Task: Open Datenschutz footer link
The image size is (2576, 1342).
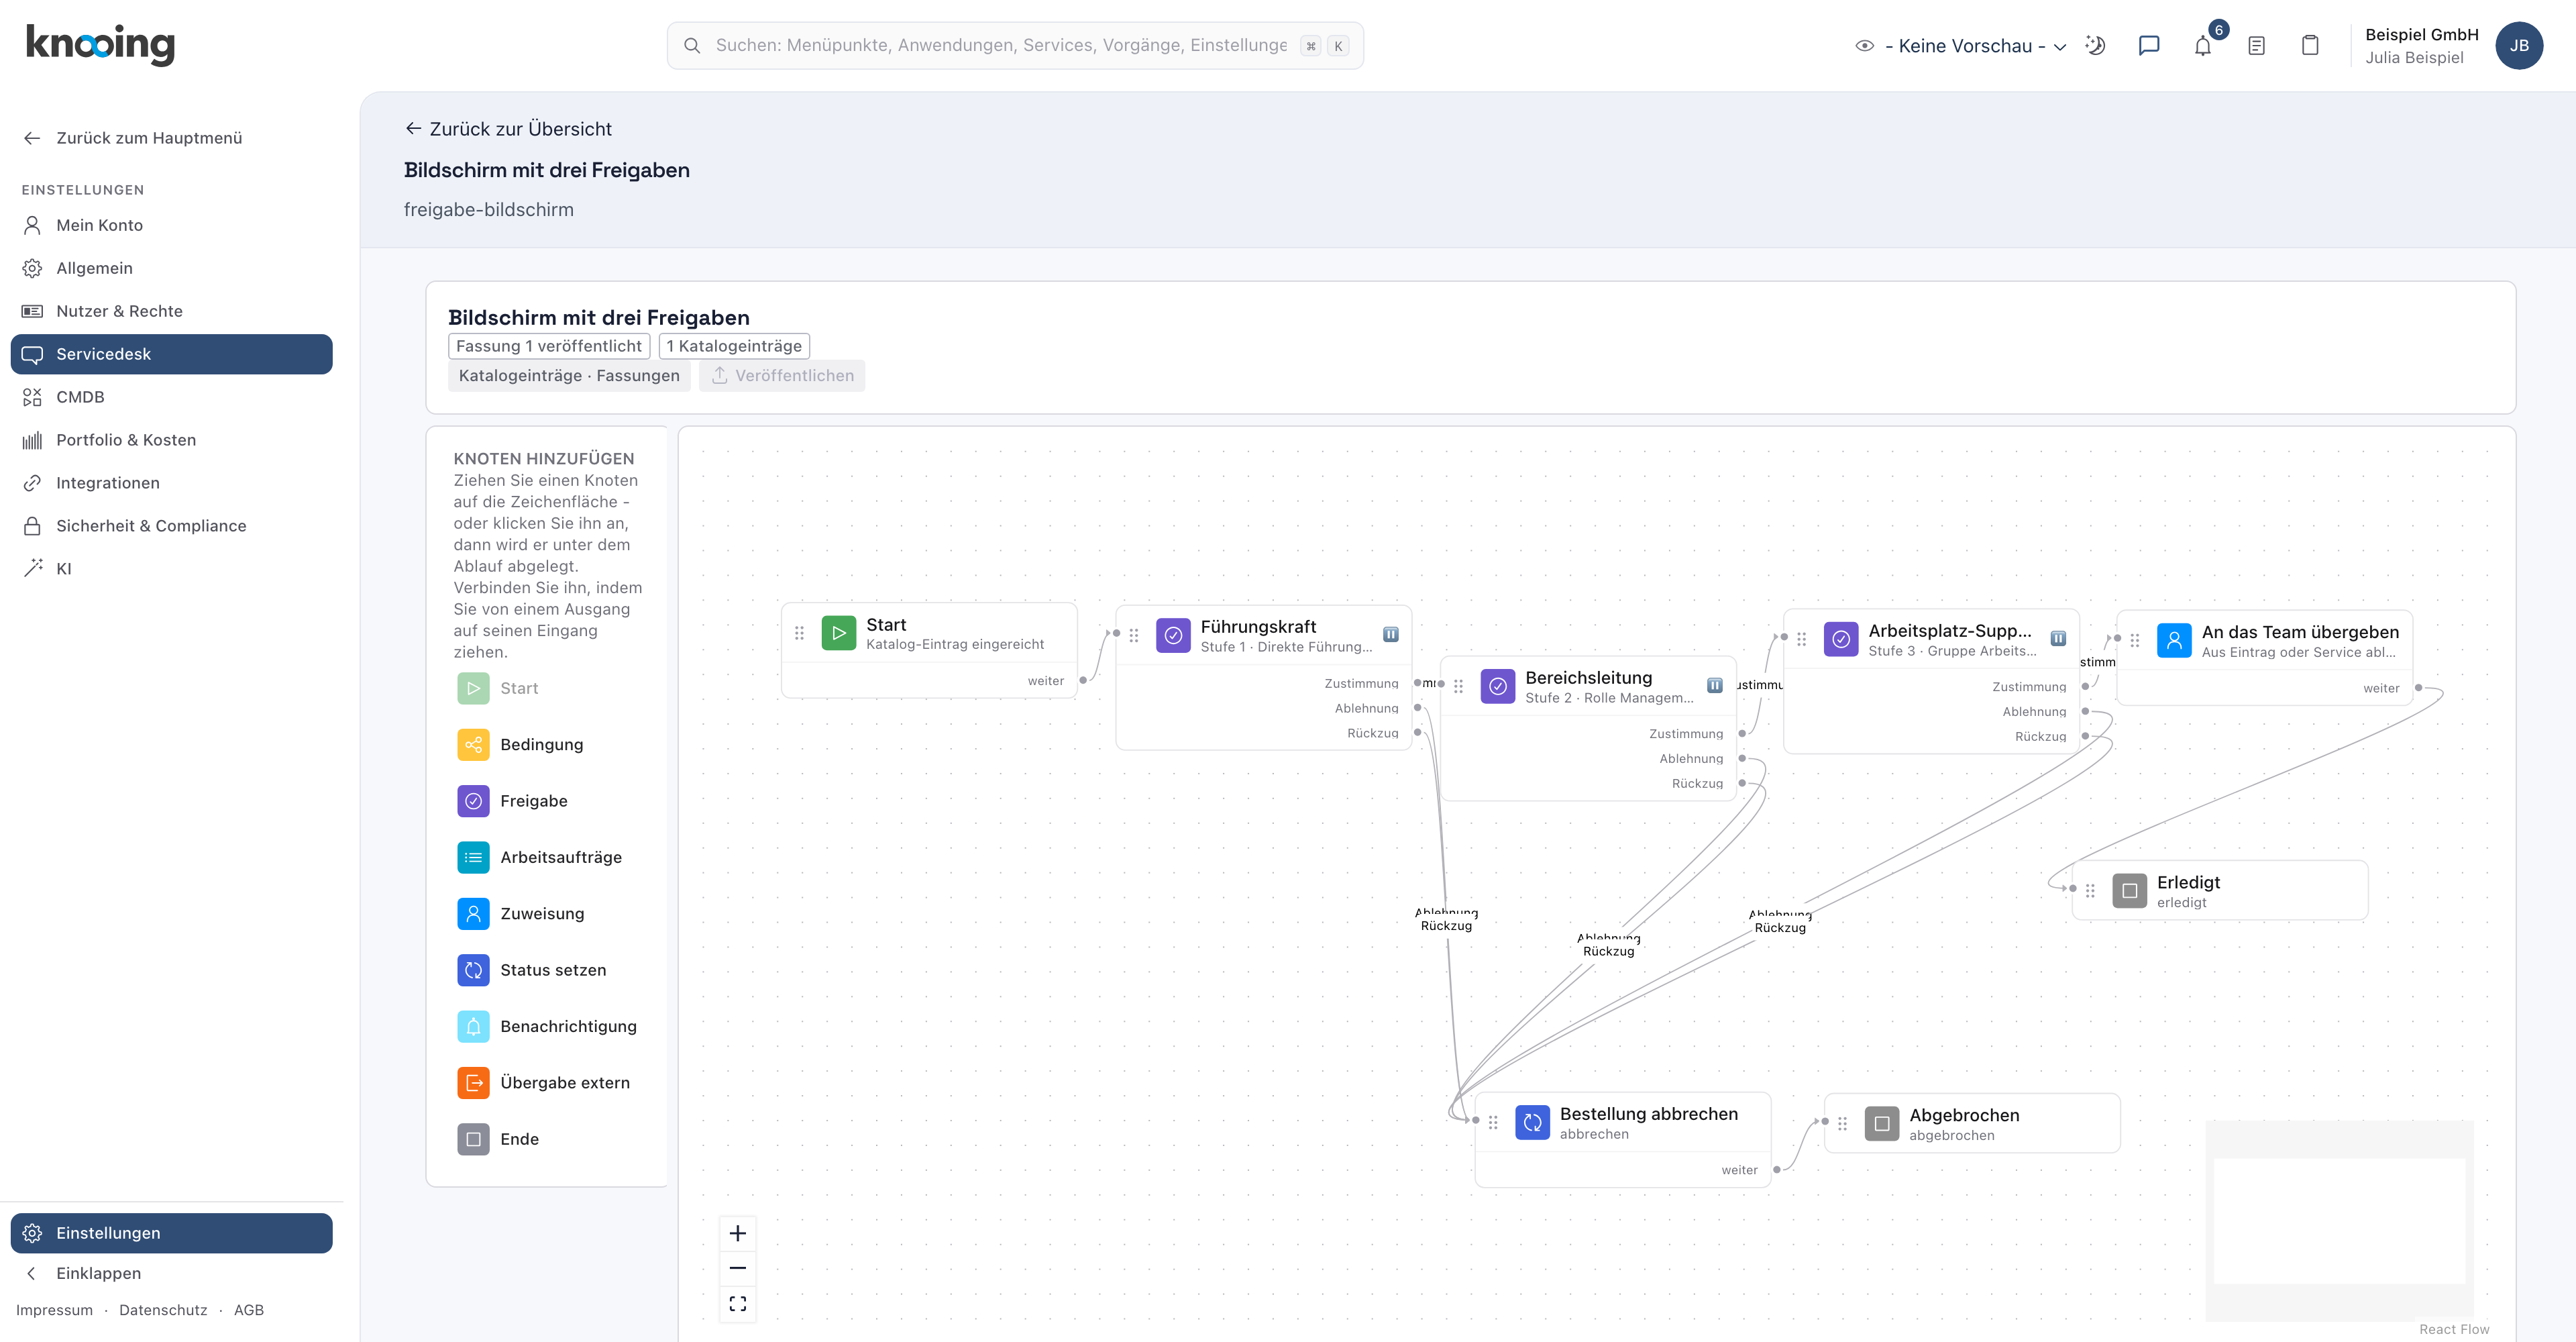Action: pos(163,1310)
